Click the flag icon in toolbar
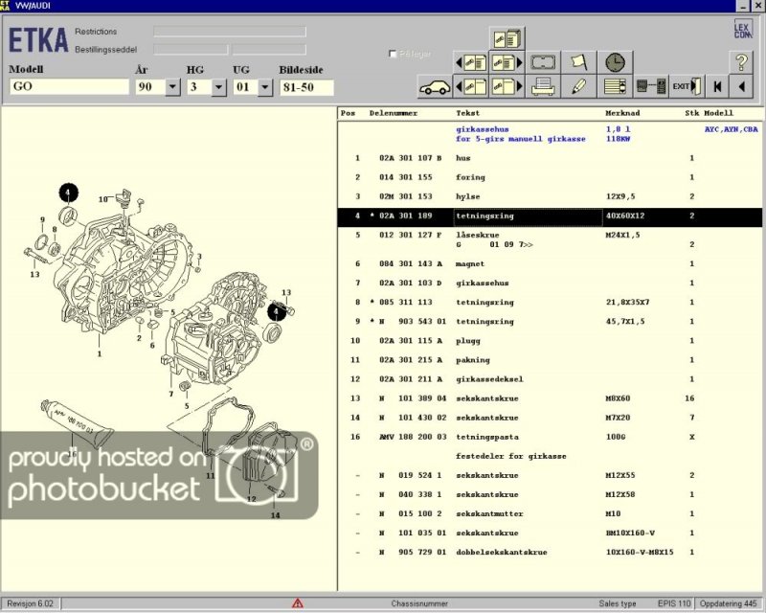Image resolution: width=766 pixels, height=613 pixels. tap(578, 62)
